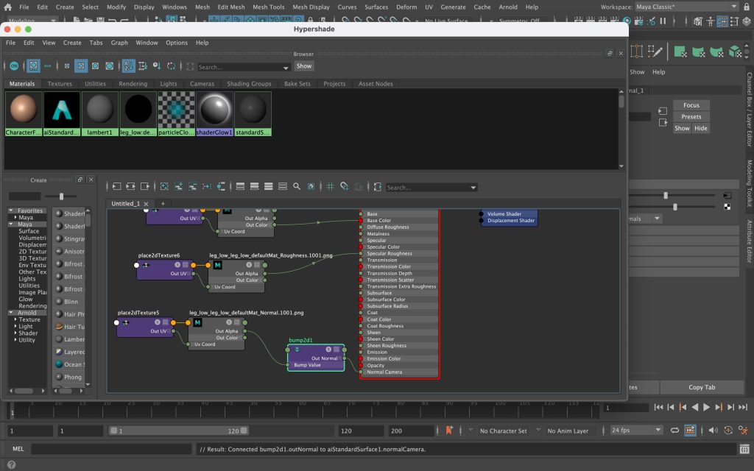This screenshot has height=471, width=754.
Task: Click the add selected nodes to graph icon
Action: click(178, 186)
